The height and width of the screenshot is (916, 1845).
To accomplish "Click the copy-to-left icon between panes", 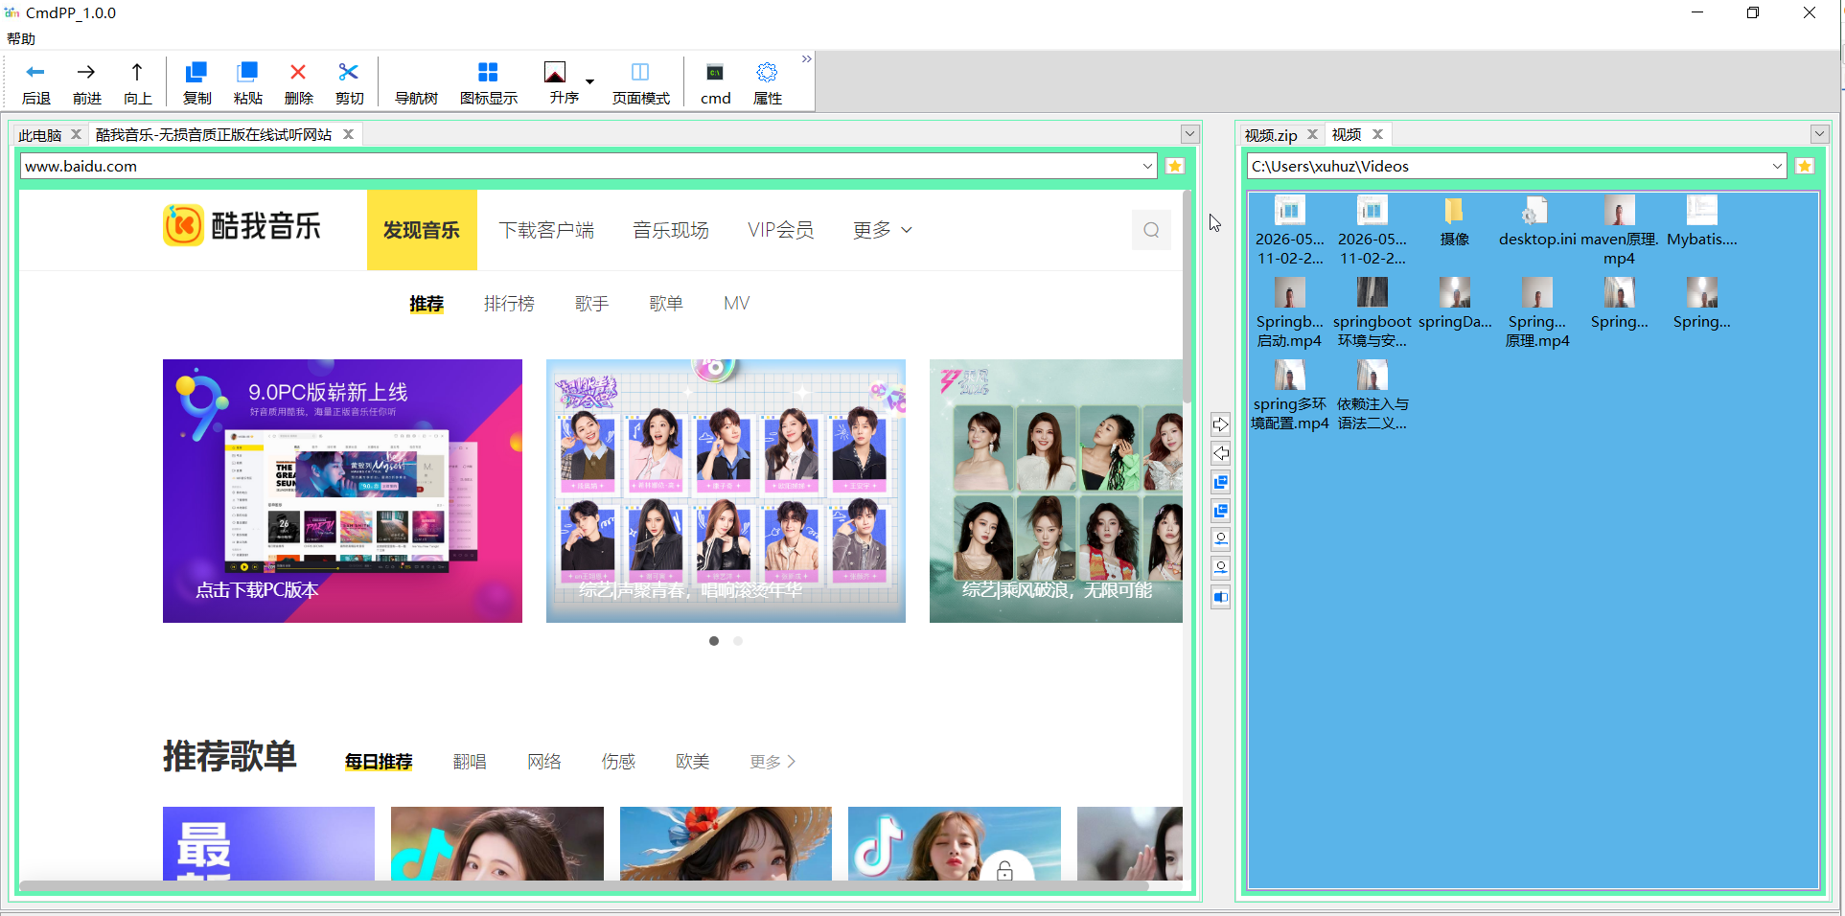I will click(x=1220, y=511).
